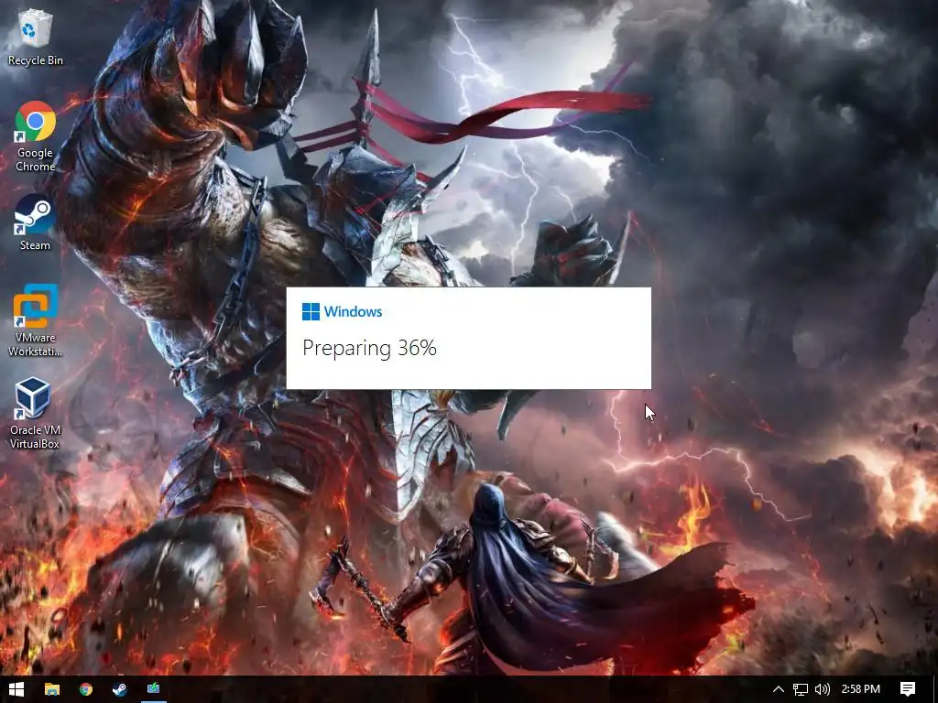Show hidden system tray icons

pyautogui.click(x=779, y=689)
